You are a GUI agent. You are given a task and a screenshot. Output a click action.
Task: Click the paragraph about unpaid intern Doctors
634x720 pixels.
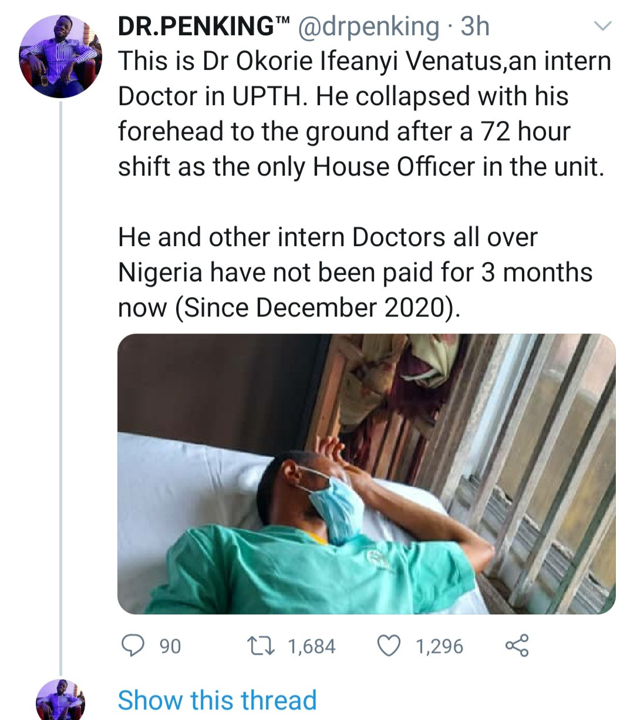[355, 272]
